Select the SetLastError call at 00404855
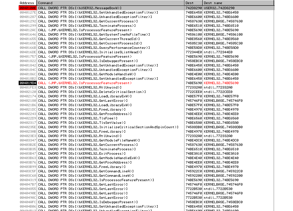 [x=146, y=189]
